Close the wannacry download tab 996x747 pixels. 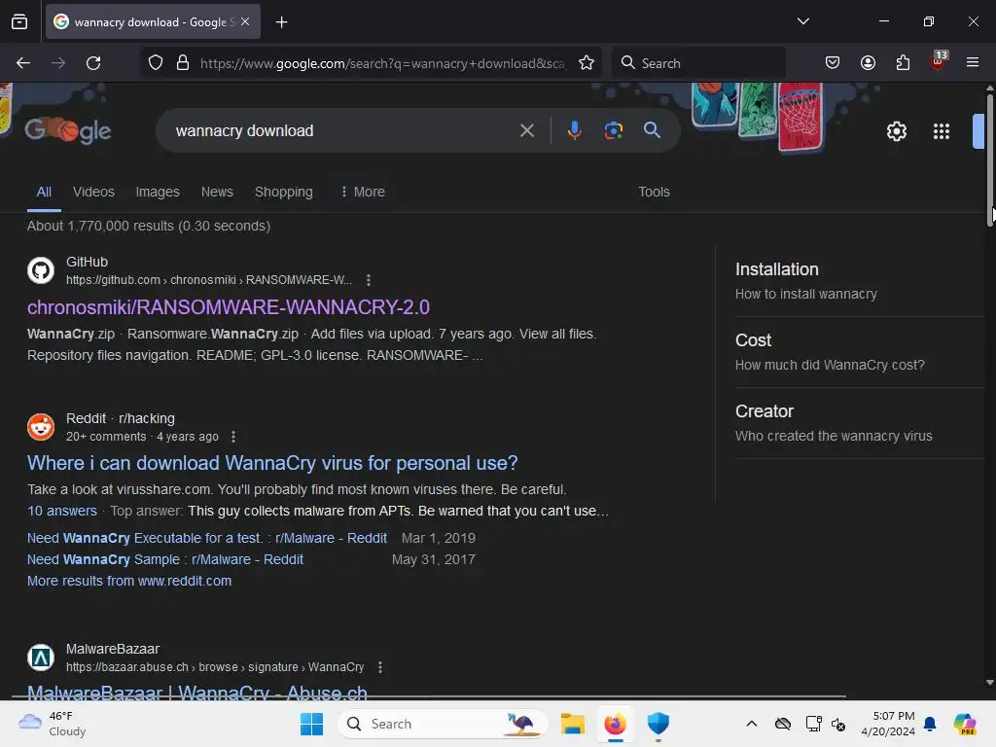[x=245, y=21]
